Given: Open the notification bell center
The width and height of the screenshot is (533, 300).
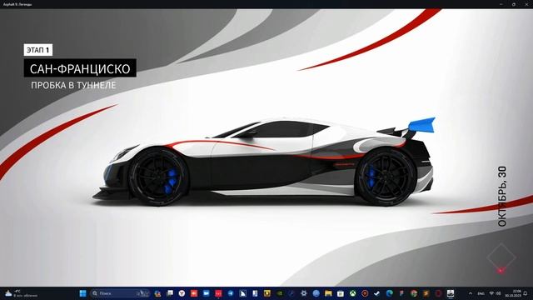Looking at the screenshot, I should 526,293.
